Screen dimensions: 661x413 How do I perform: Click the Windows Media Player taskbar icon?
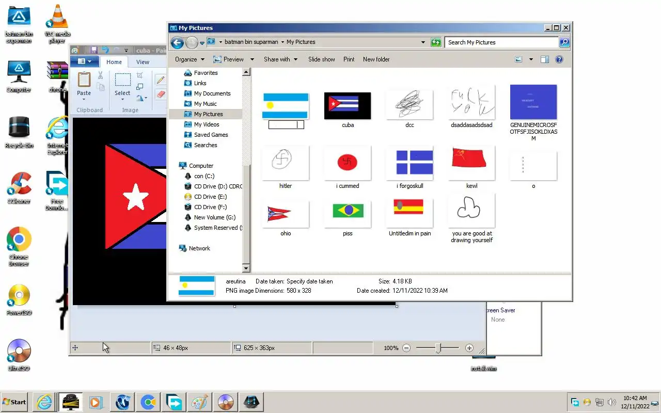[96, 402]
